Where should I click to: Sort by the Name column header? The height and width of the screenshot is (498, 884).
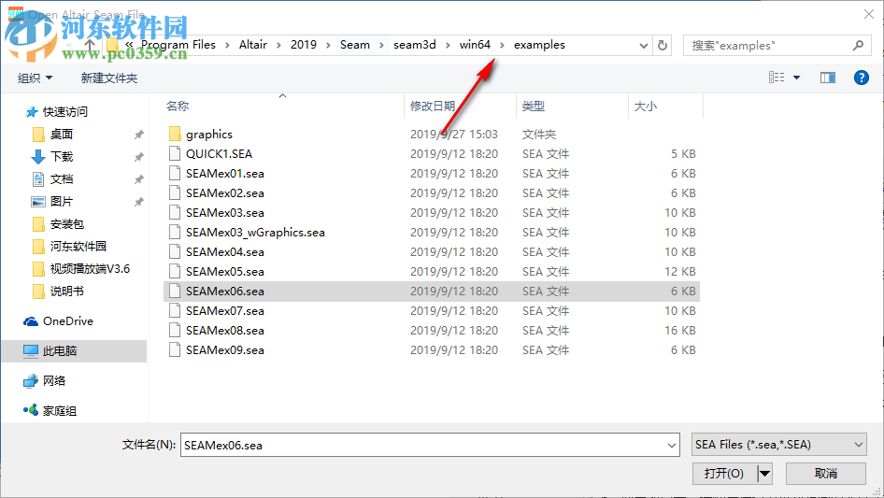click(x=178, y=106)
